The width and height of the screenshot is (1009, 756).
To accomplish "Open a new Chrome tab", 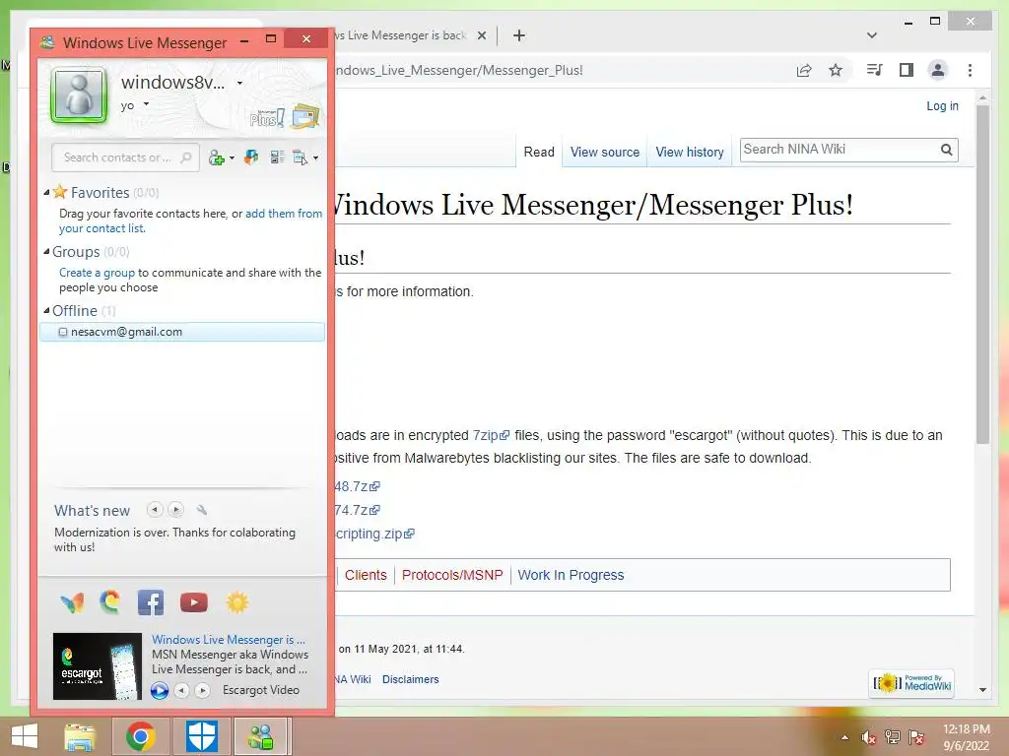I will [x=518, y=35].
